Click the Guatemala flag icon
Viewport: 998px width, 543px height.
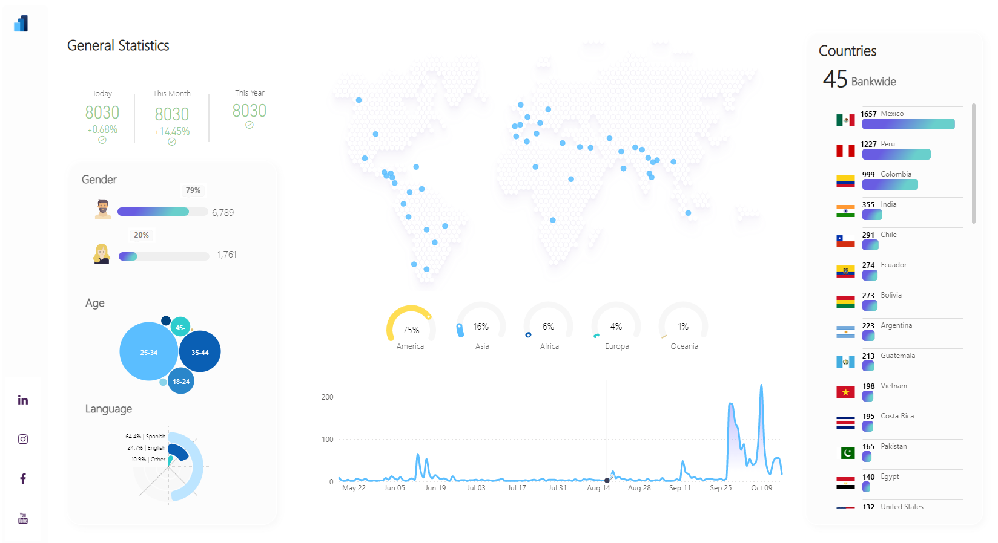tap(845, 362)
